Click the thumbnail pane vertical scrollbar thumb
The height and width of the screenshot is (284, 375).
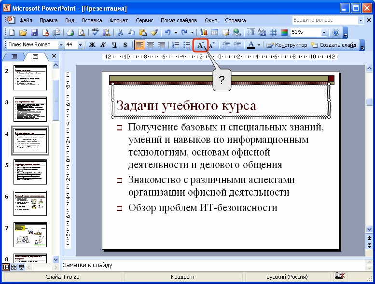pos(56,100)
